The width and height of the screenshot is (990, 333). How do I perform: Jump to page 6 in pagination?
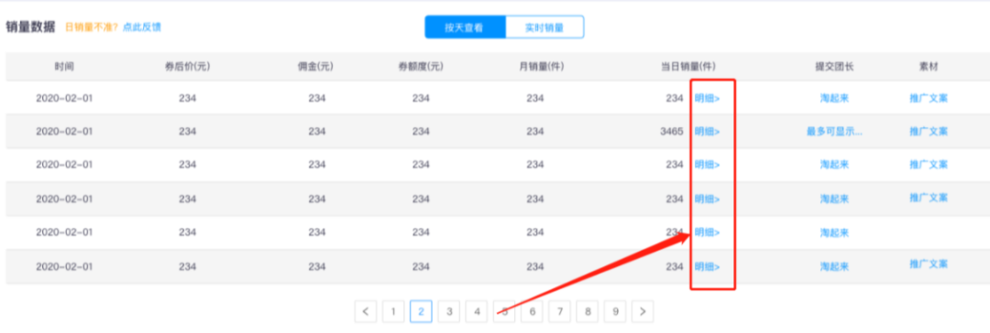pos(533,311)
